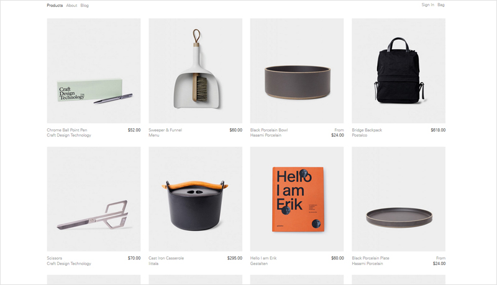The width and height of the screenshot is (497, 285).
Task: Open the Scissors product thumbnail
Action: (94, 199)
